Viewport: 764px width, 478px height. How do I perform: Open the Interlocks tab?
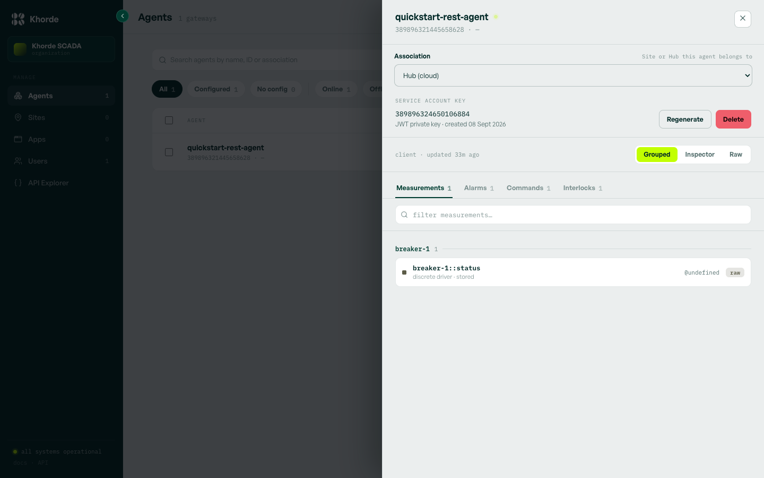(583, 188)
